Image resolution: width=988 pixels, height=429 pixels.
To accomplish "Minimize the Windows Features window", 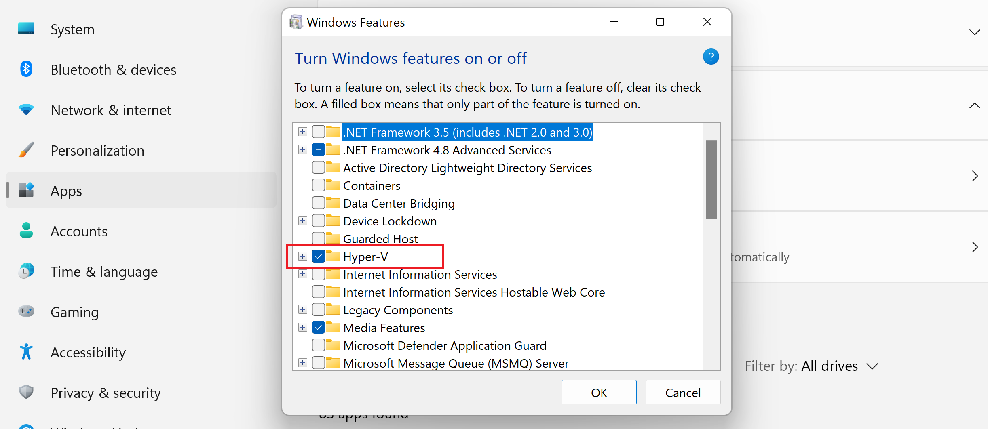I will (614, 22).
